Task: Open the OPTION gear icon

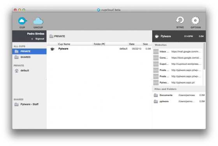Action: click(195, 21)
